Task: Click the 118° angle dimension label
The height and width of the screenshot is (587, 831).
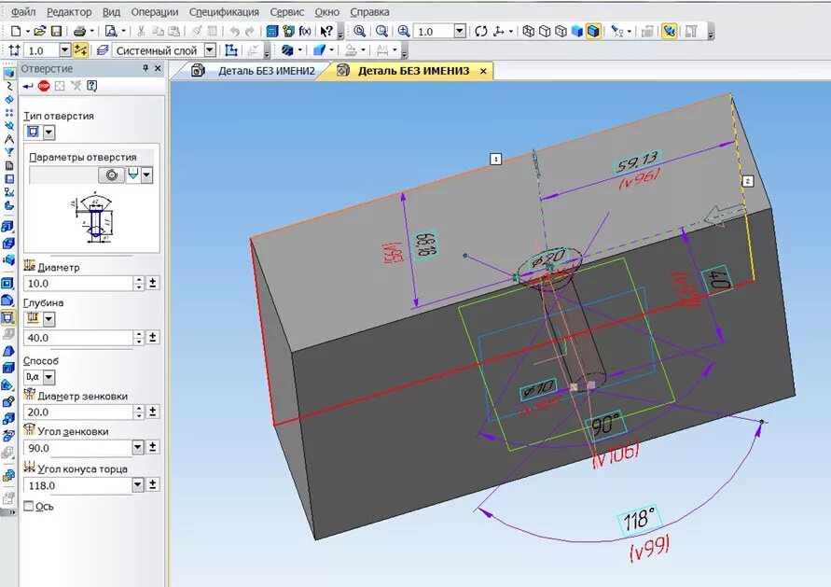Action: click(640, 519)
